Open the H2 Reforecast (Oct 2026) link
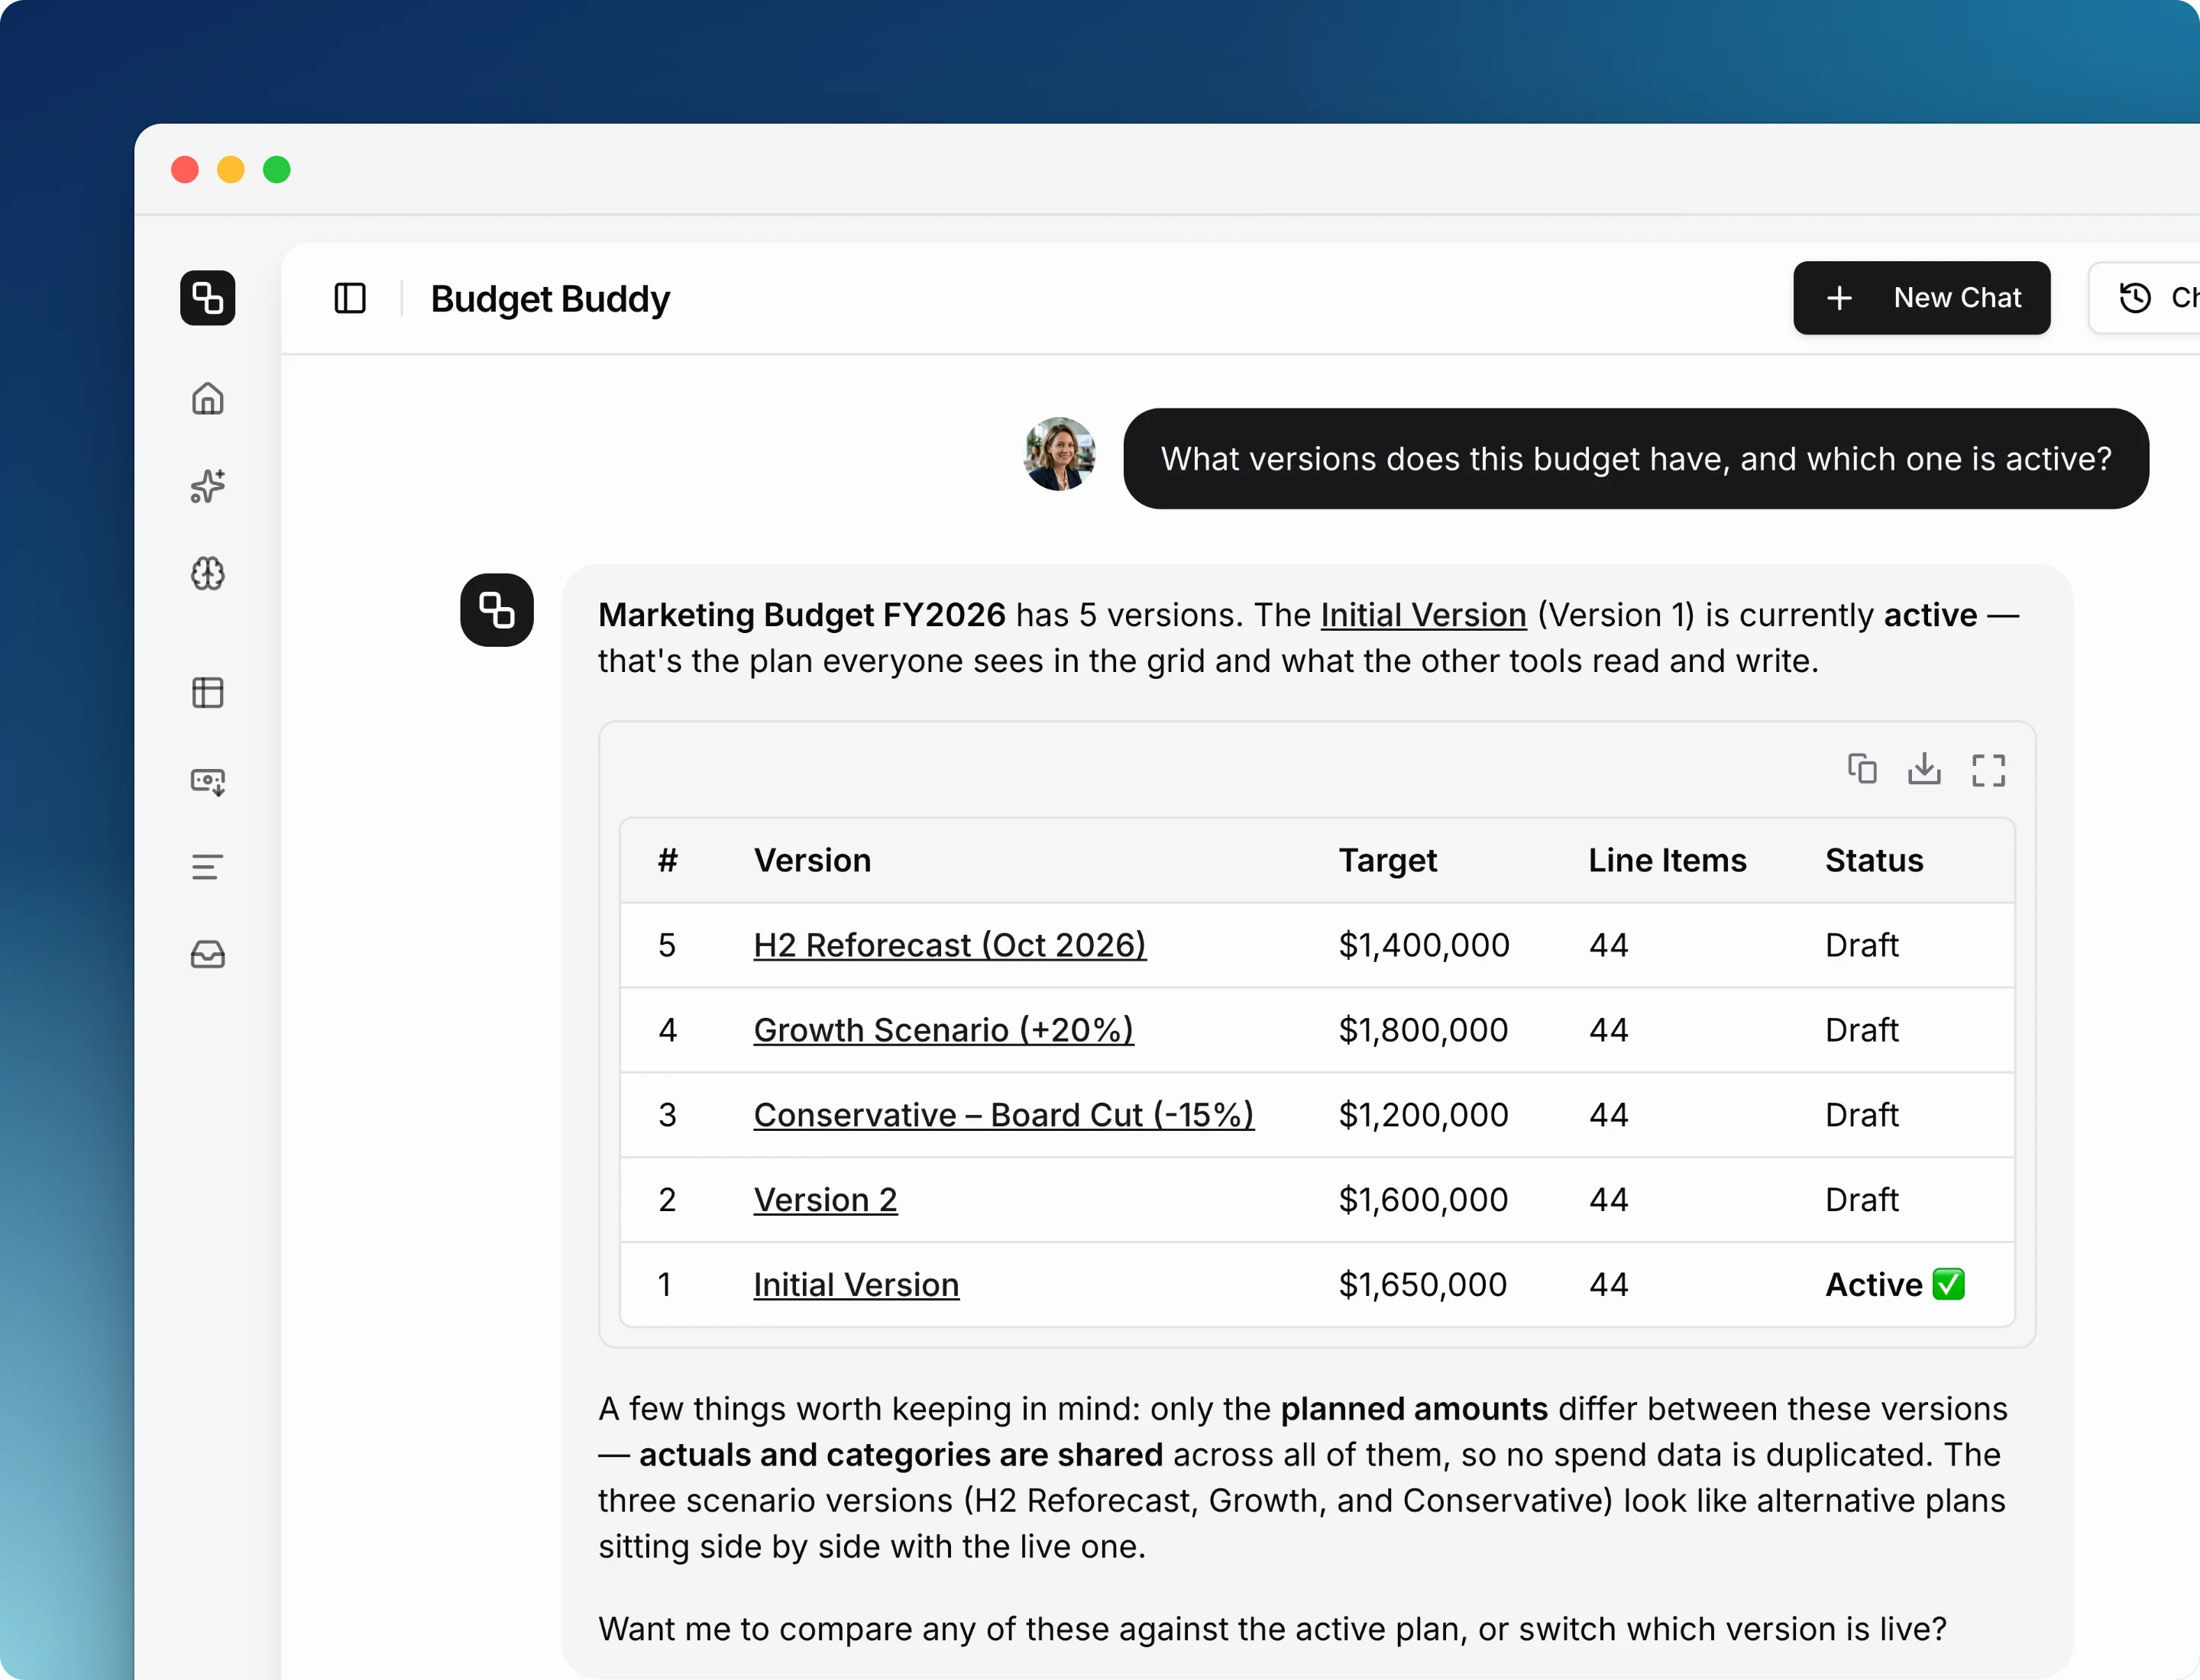 click(950, 945)
